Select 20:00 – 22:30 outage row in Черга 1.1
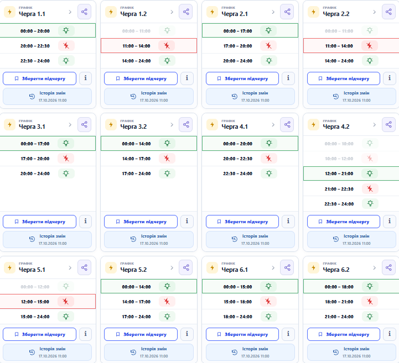The width and height of the screenshot is (399, 363). point(48,46)
